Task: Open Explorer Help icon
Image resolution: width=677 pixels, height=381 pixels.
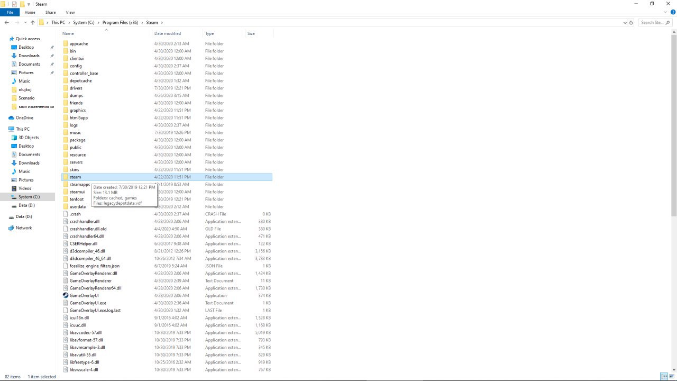Action: click(x=672, y=12)
